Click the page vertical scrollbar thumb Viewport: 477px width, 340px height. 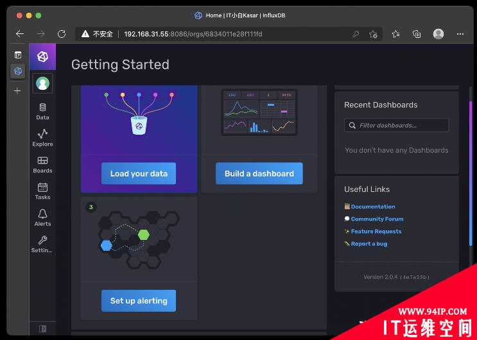pos(471,173)
